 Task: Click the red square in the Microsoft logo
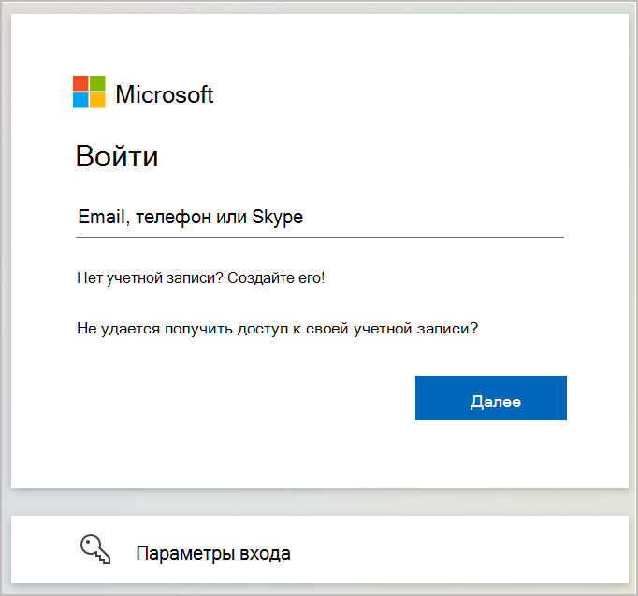click(x=80, y=83)
